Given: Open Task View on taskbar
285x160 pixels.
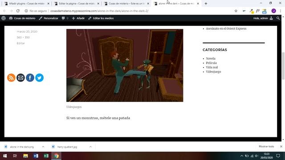Looking at the screenshot, I should 15,156.
